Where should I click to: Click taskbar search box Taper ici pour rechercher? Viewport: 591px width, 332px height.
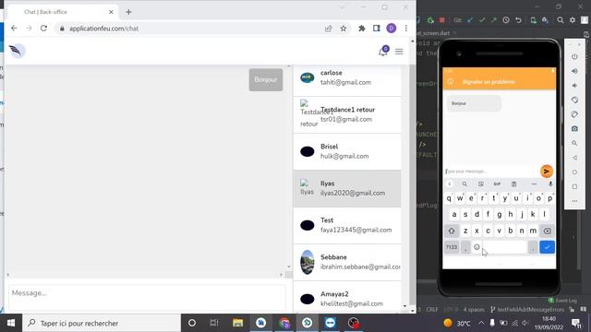[x=102, y=323]
